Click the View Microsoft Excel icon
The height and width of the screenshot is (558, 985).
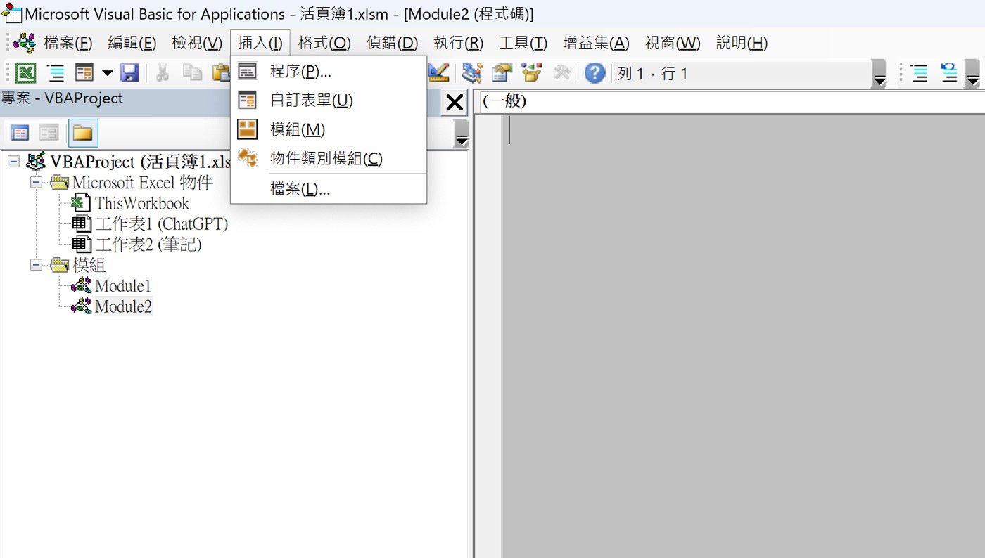point(26,73)
